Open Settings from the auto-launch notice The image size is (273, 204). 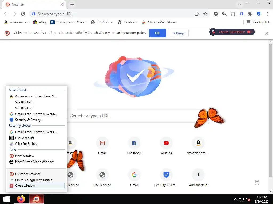pyautogui.click(x=178, y=33)
